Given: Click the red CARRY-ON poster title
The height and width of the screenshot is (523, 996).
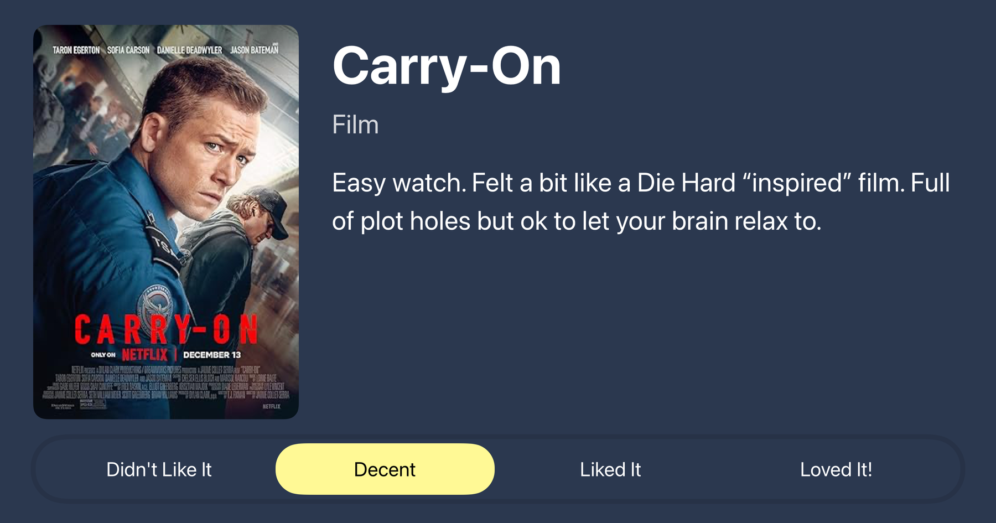Looking at the screenshot, I should 166,329.
